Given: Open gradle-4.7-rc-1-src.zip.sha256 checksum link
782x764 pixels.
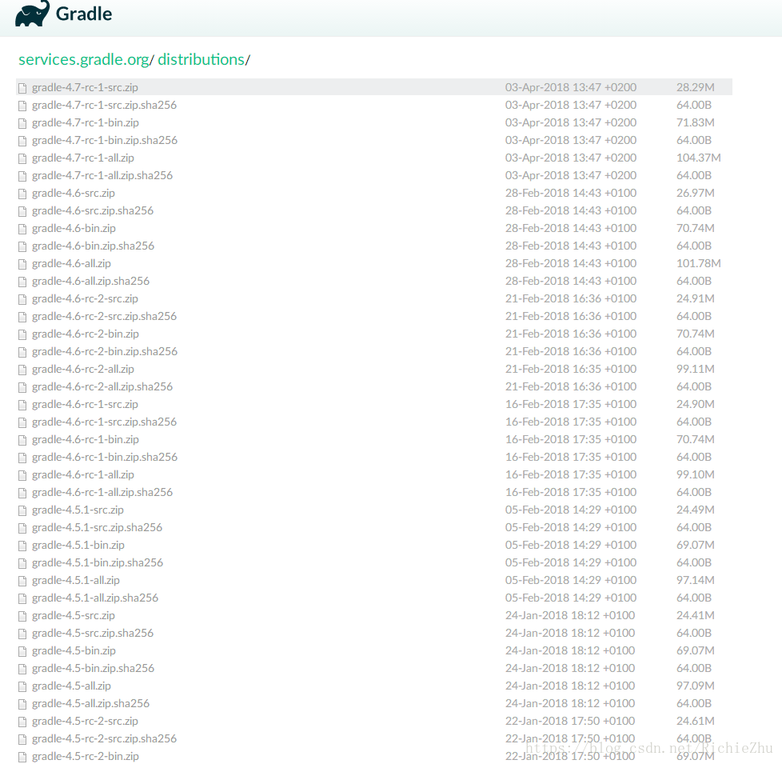Looking at the screenshot, I should (104, 105).
